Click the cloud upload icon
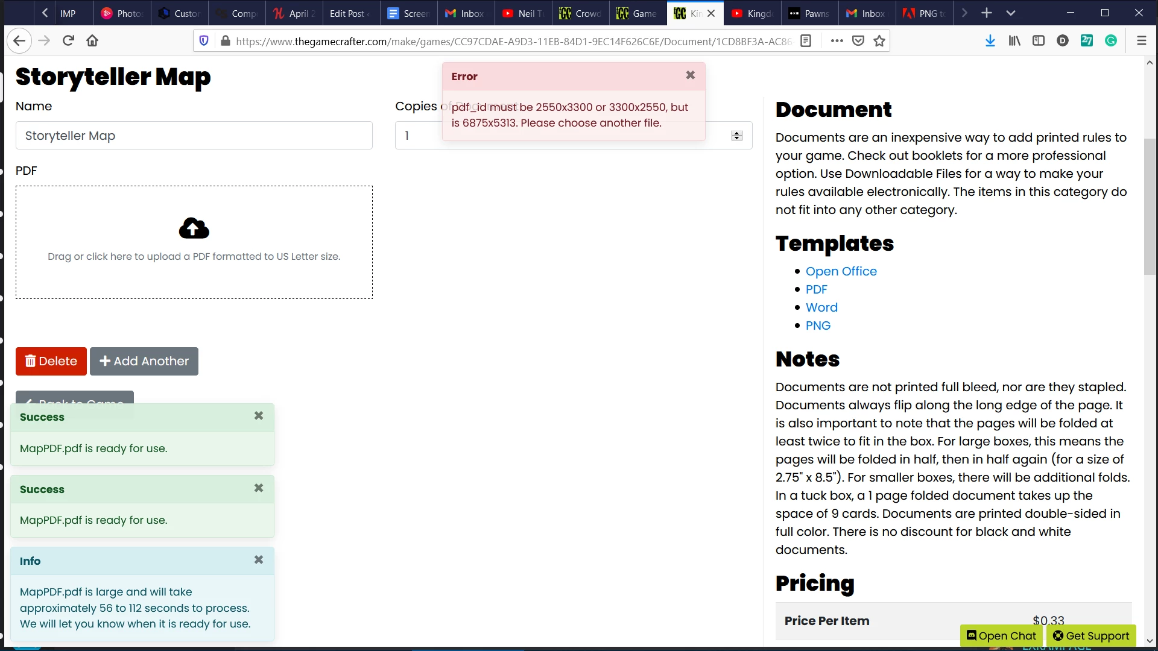Image resolution: width=1158 pixels, height=651 pixels. pos(194,228)
